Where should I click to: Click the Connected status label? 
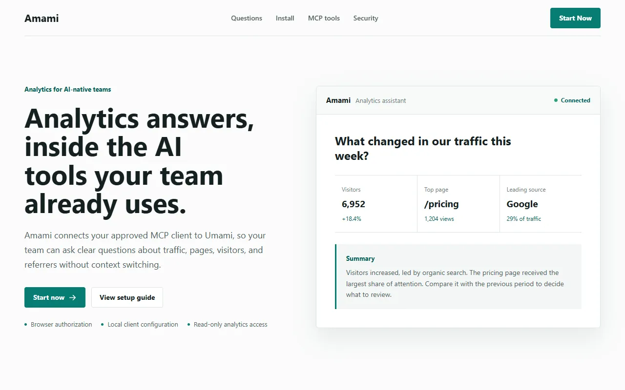coord(575,100)
